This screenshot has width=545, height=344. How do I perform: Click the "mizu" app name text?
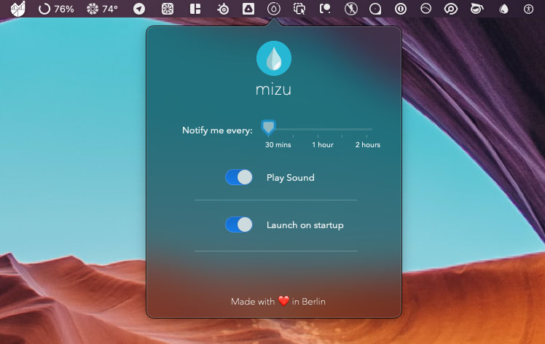click(273, 90)
